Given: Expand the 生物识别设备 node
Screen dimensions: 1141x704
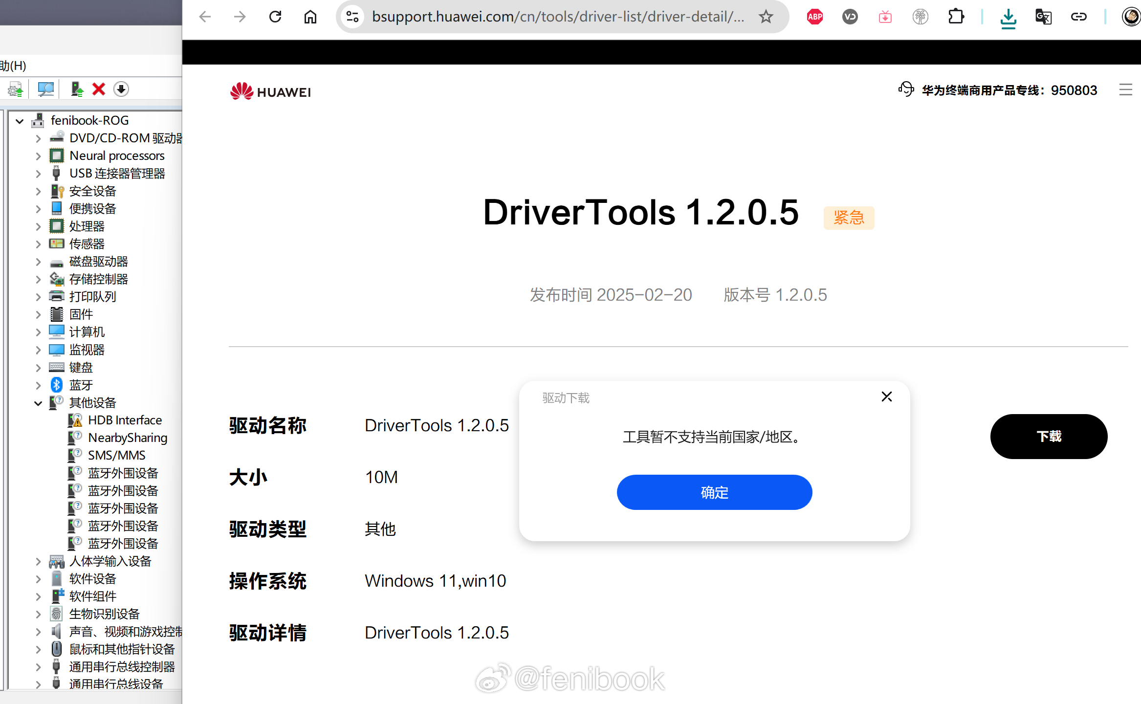Looking at the screenshot, I should click(38, 614).
